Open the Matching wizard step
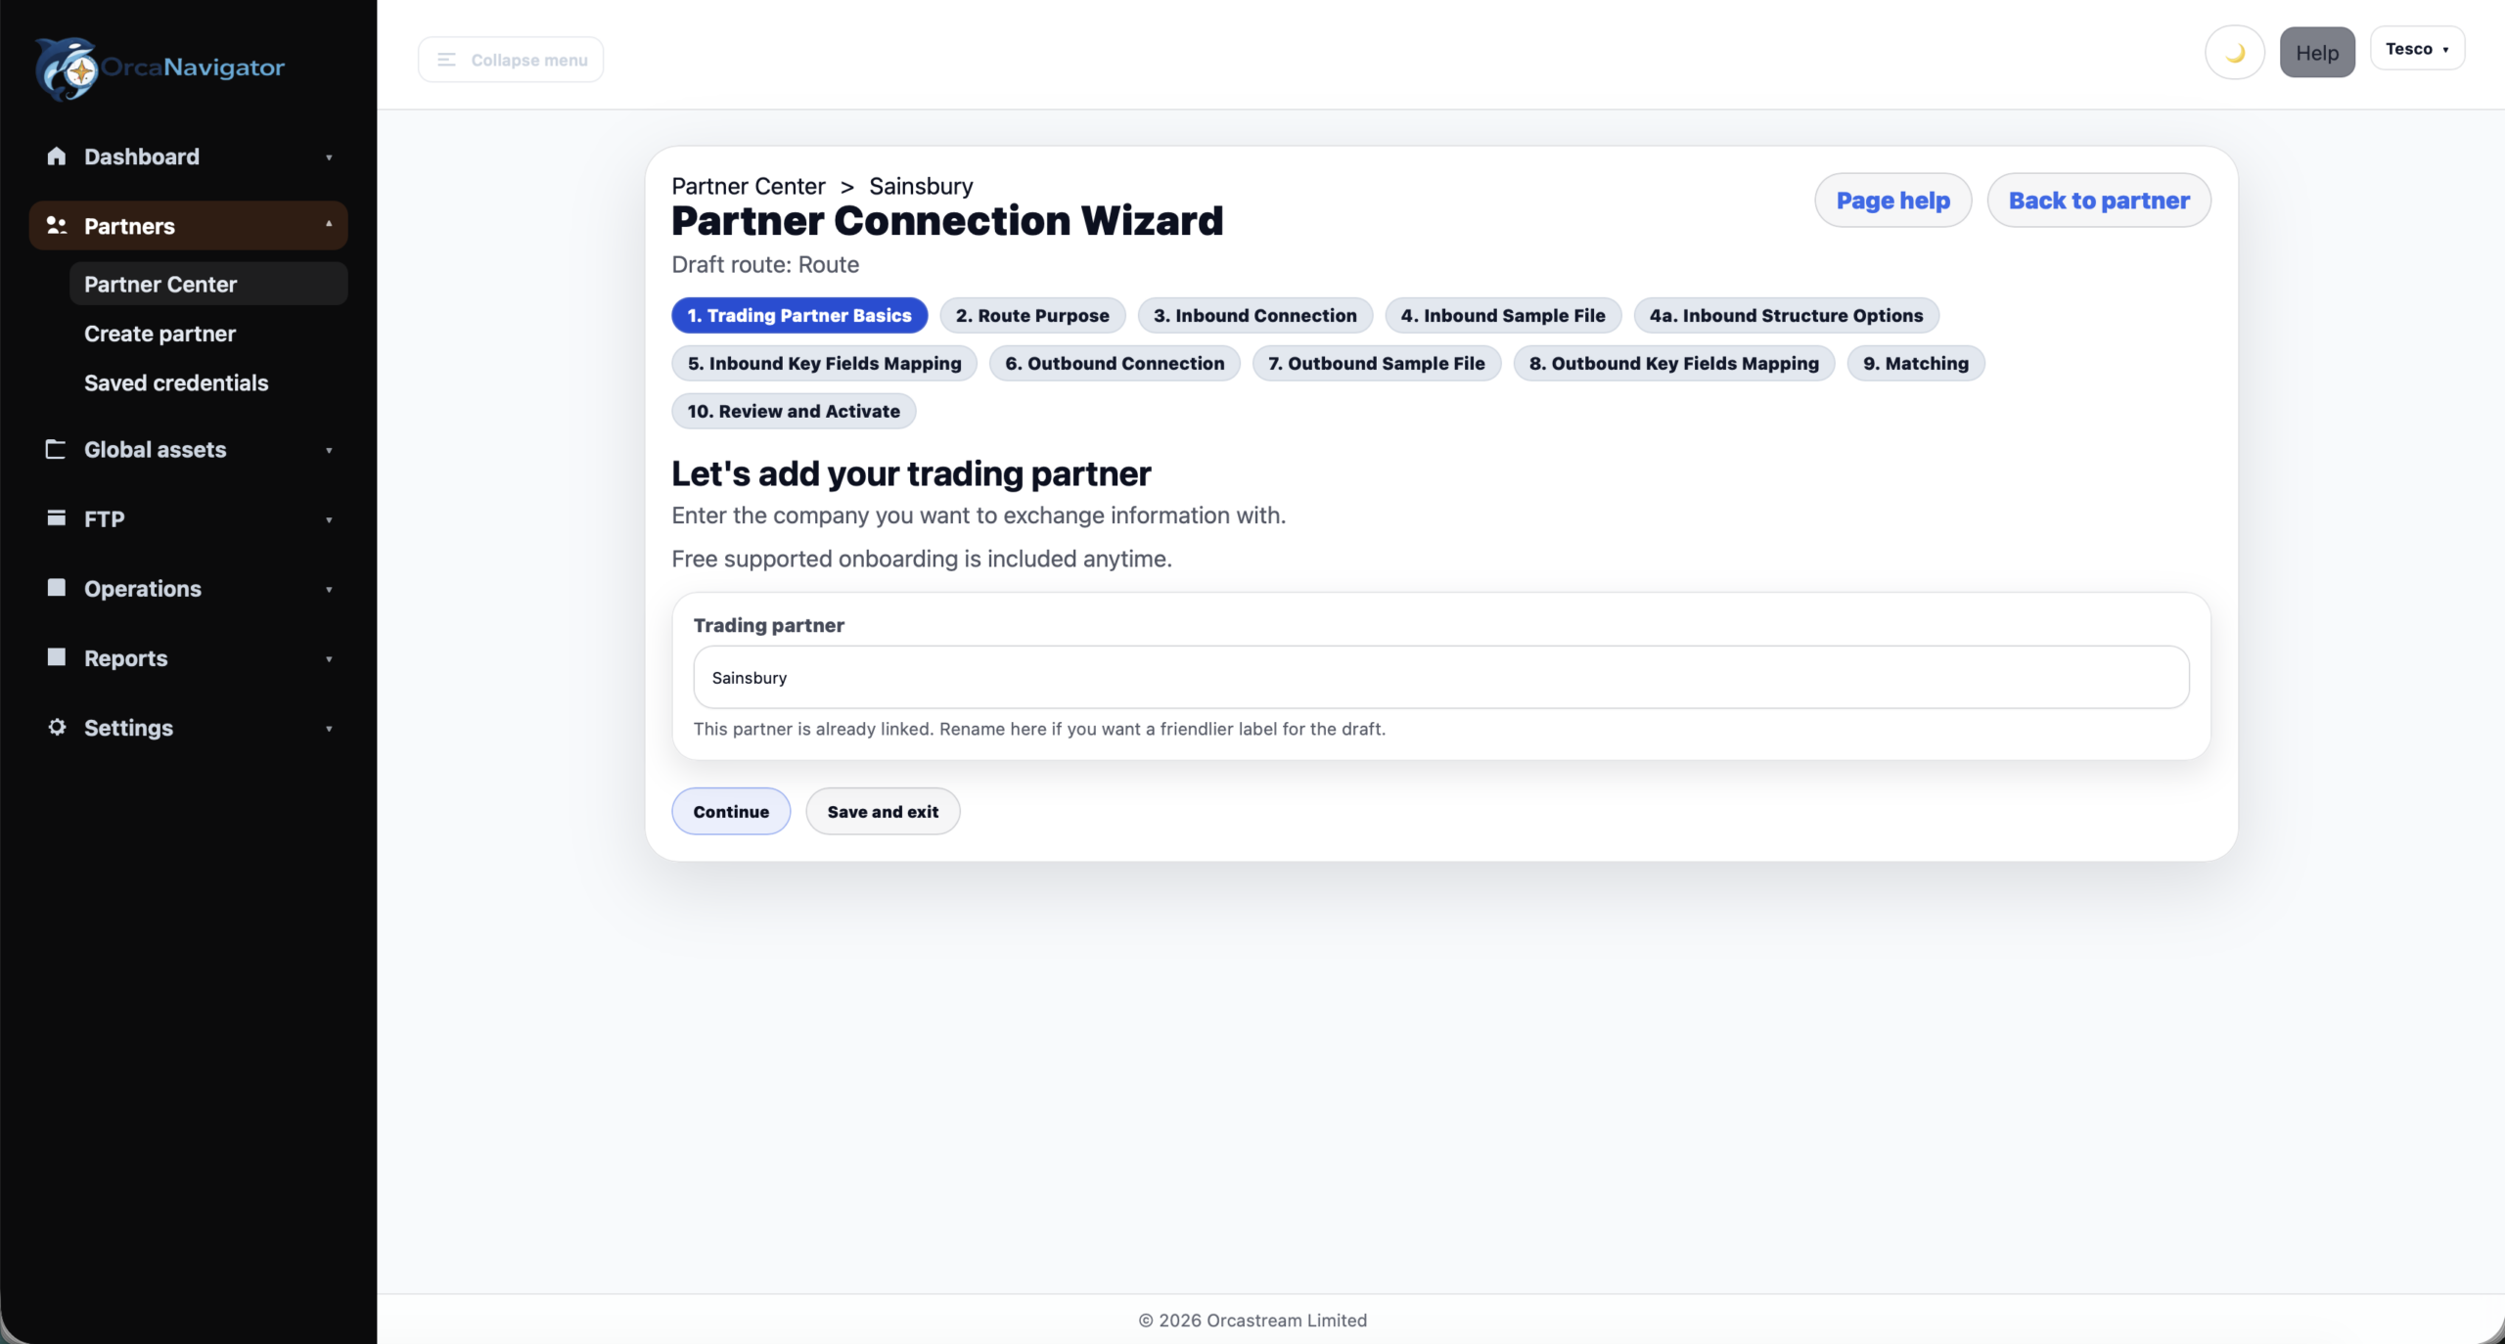This screenshot has height=1344, width=2505. coord(1915,363)
